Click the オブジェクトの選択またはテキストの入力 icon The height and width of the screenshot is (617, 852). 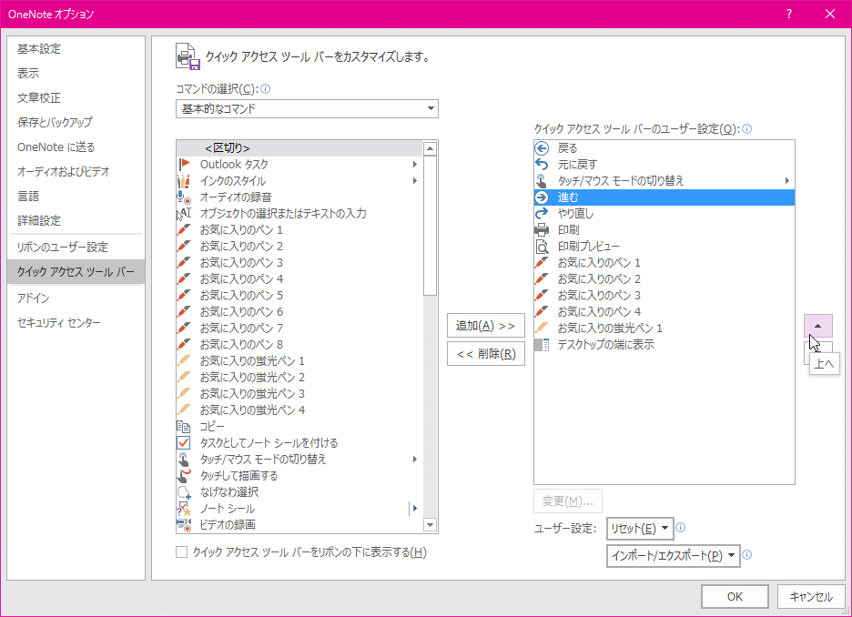pos(185,214)
